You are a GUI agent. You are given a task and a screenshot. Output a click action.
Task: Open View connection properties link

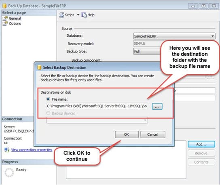32,150
